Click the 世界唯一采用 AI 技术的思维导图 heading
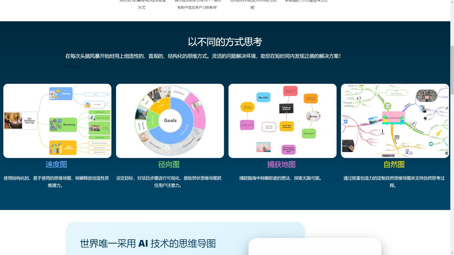Image resolution: width=454 pixels, height=255 pixels. point(148,243)
